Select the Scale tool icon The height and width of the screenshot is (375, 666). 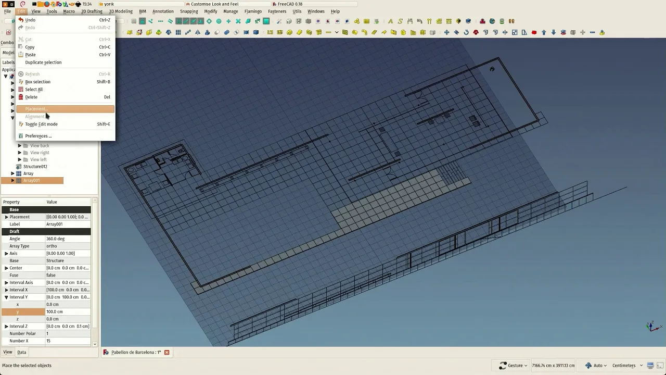point(515,32)
